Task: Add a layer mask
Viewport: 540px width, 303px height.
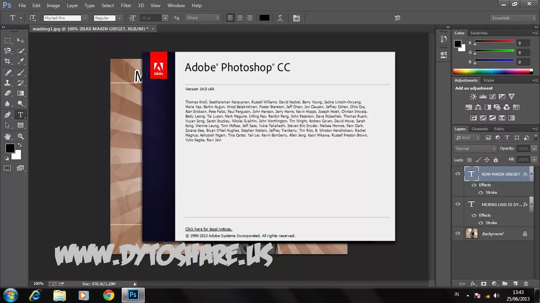Action: [x=483, y=283]
